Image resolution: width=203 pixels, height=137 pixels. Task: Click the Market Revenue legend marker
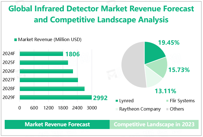tap(16, 40)
